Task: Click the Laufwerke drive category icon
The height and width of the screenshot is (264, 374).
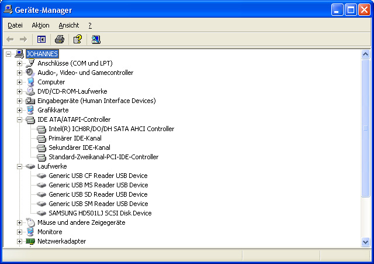Action: (x=30, y=166)
